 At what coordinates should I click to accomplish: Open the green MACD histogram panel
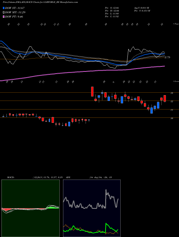30,208
